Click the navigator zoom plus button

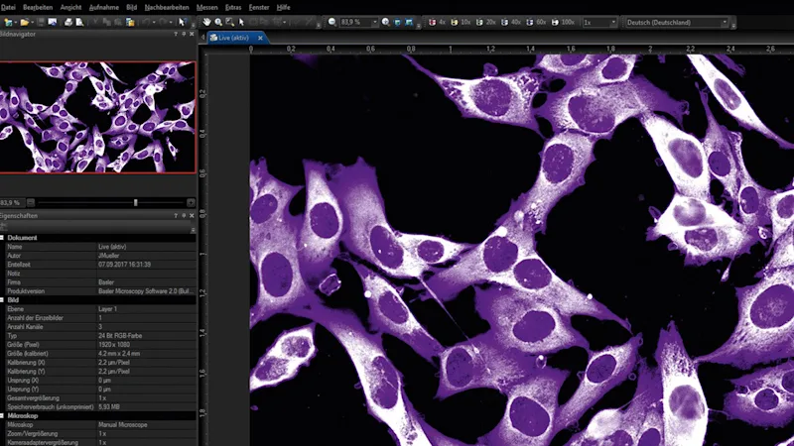coord(191,203)
